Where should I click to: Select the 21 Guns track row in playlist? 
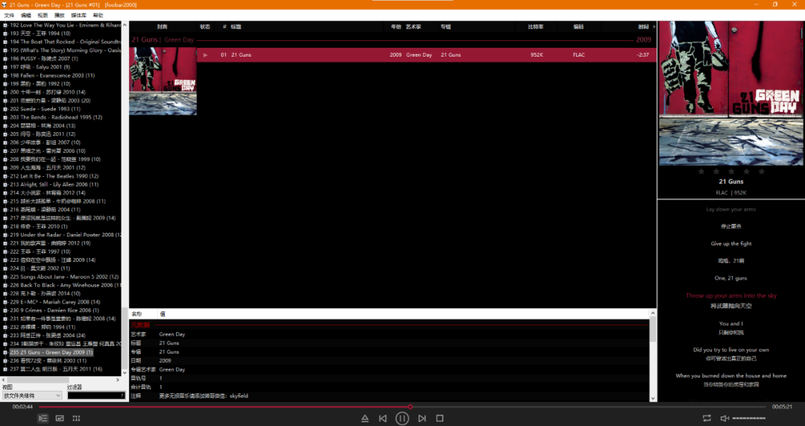(x=426, y=55)
